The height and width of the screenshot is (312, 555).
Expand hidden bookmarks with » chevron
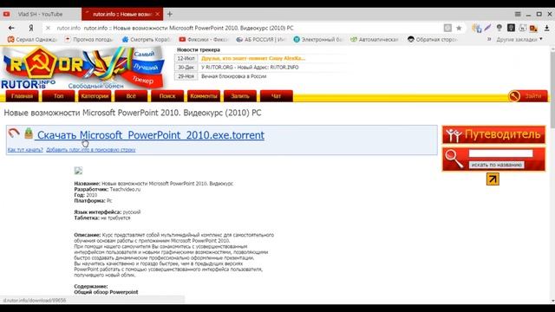pos(489,39)
